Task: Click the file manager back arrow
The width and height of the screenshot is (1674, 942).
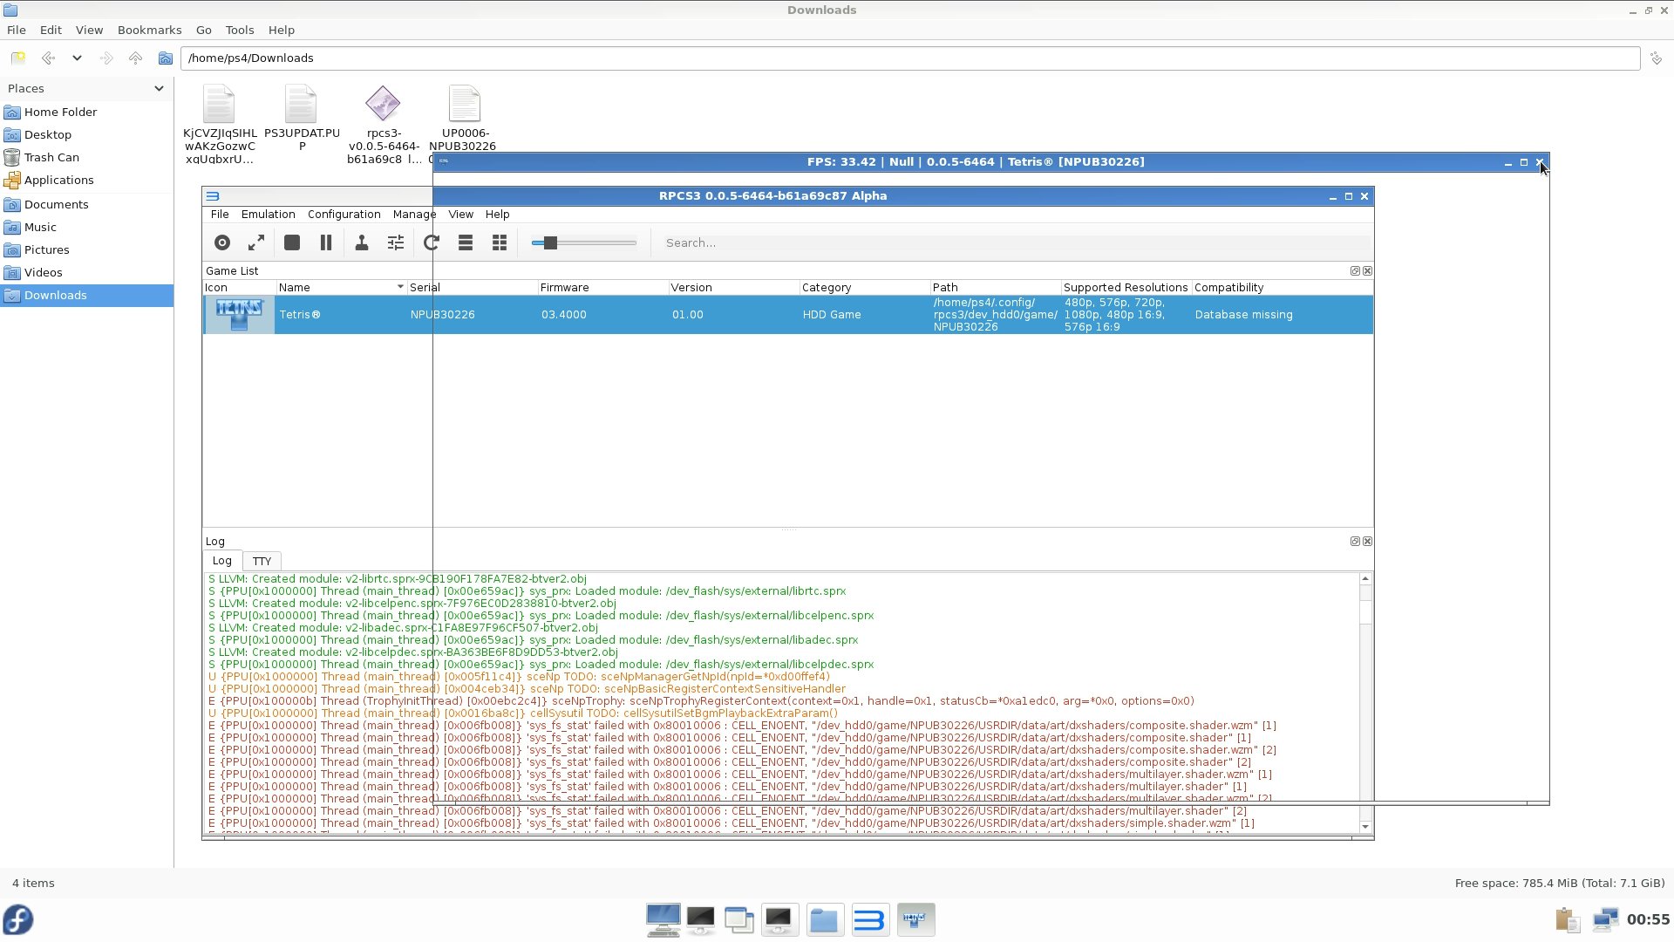Action: coord(48,58)
